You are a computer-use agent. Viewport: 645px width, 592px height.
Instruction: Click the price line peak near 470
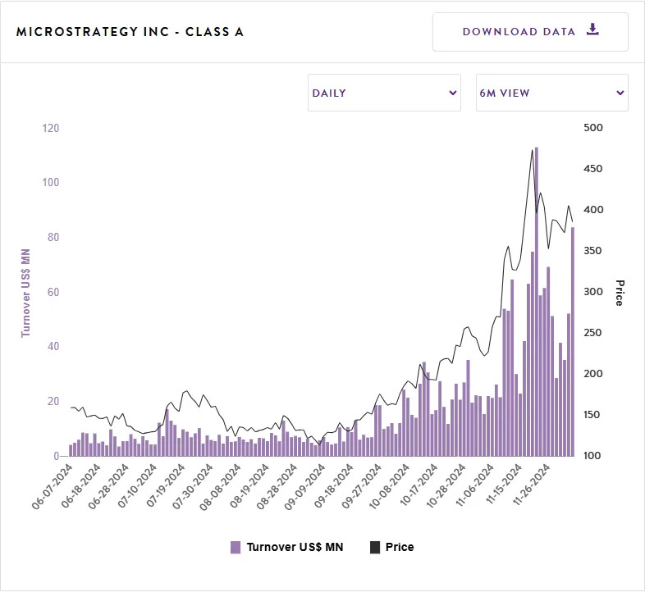coord(532,151)
